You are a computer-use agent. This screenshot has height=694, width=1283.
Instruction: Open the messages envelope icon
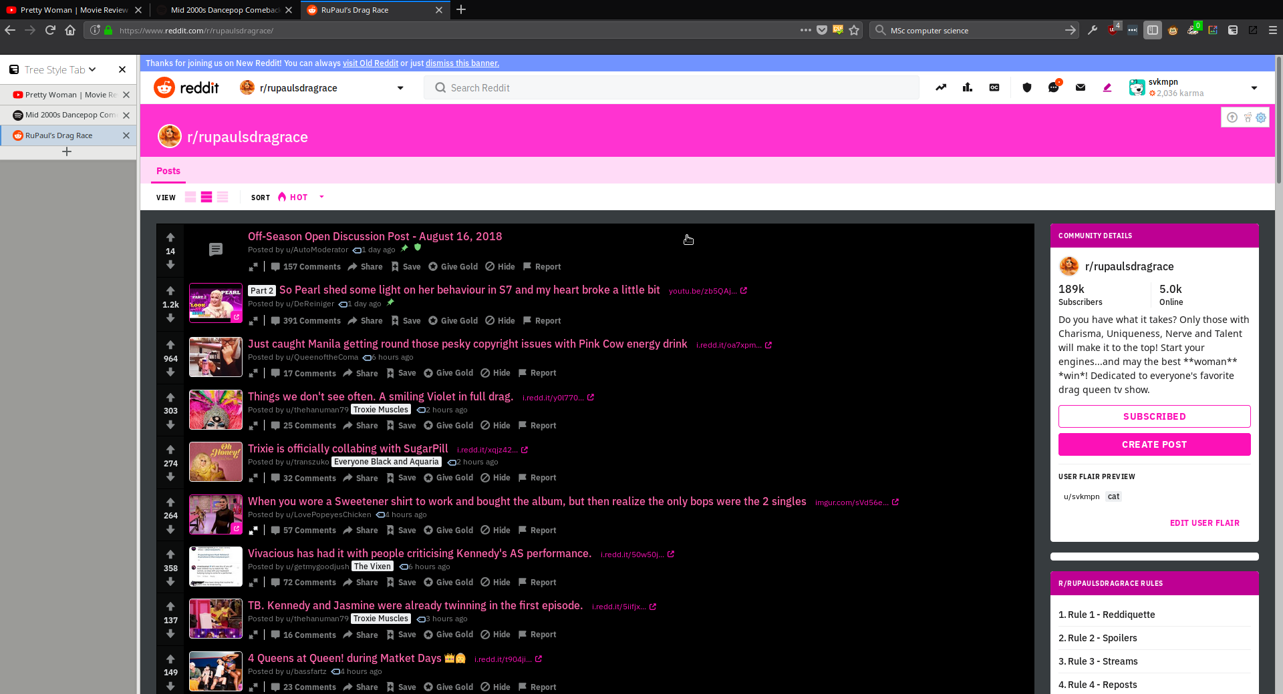1081,87
